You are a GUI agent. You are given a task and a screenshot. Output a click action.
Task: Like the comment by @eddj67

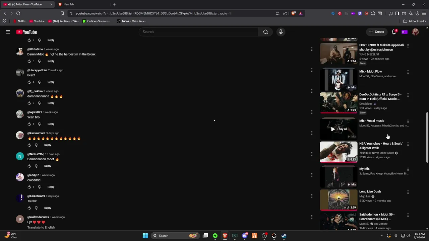[x=29, y=187]
